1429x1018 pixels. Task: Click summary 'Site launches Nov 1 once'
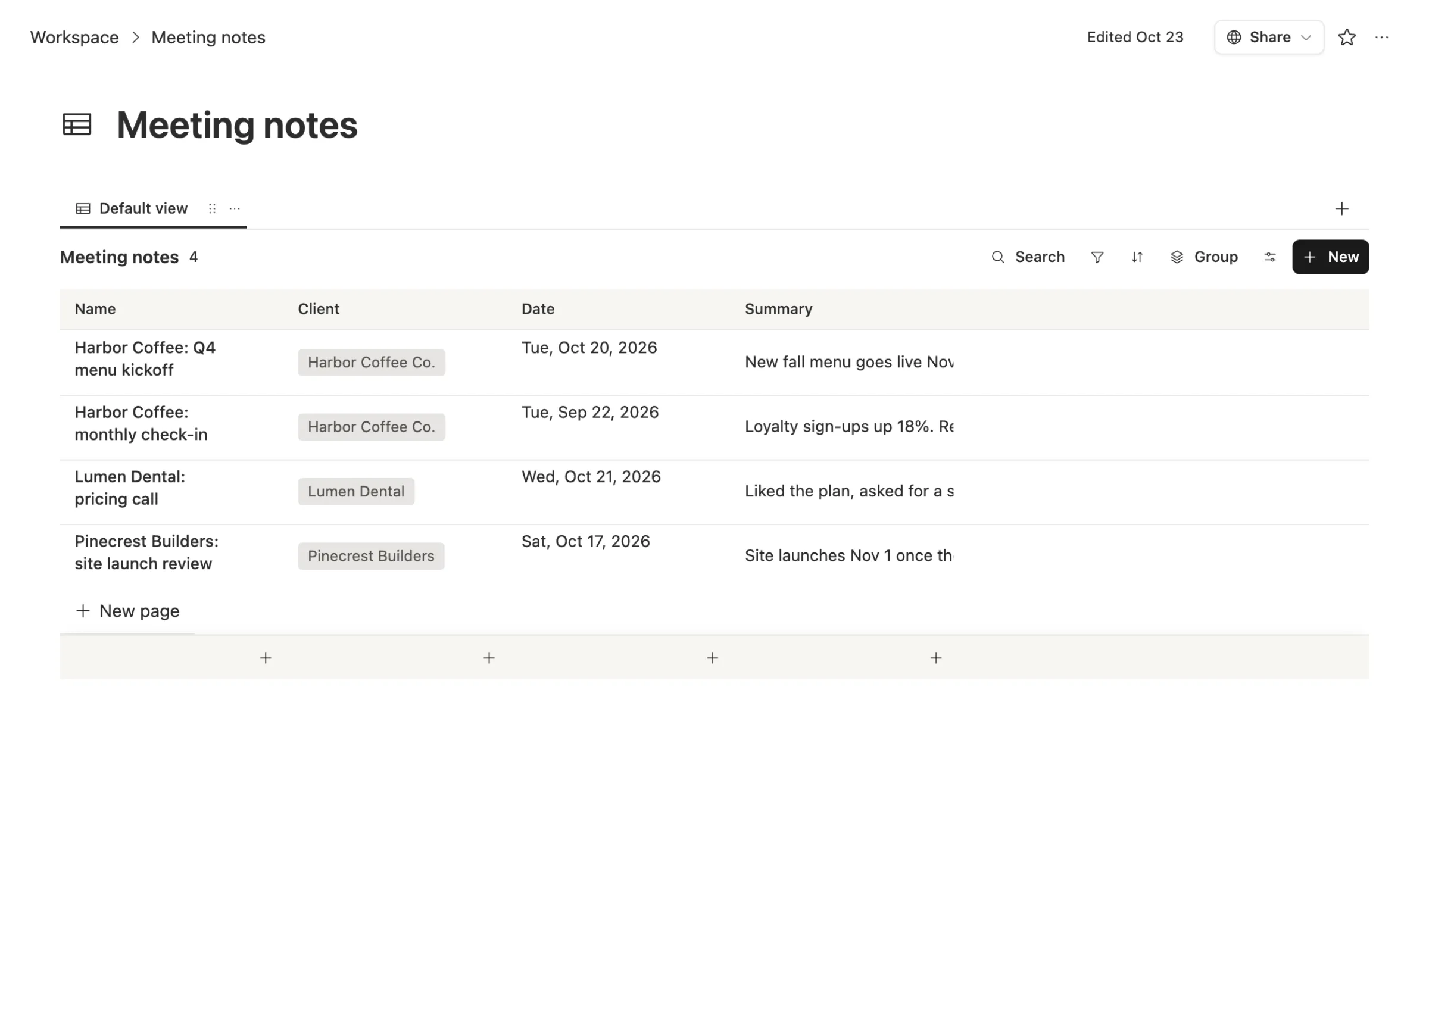(849, 556)
